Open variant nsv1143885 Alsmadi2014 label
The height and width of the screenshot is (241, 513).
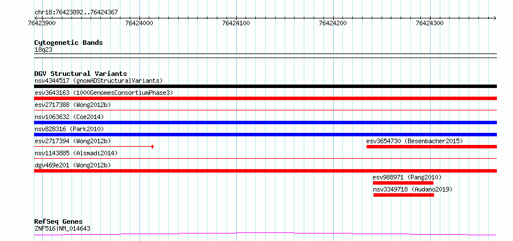(76, 153)
